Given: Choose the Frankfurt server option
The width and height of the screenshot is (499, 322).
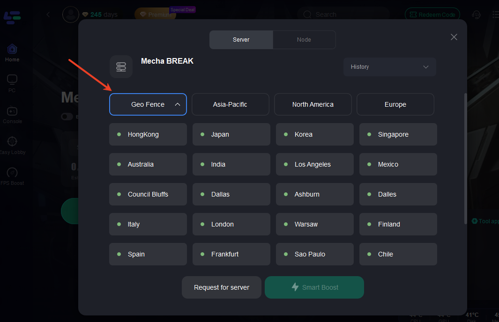Looking at the screenshot, I should click(x=231, y=254).
